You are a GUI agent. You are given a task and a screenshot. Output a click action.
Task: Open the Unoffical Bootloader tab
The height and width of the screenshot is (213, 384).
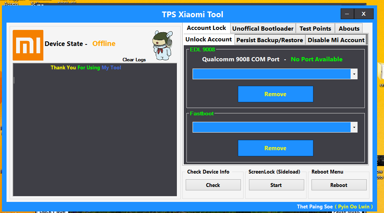(x=262, y=29)
